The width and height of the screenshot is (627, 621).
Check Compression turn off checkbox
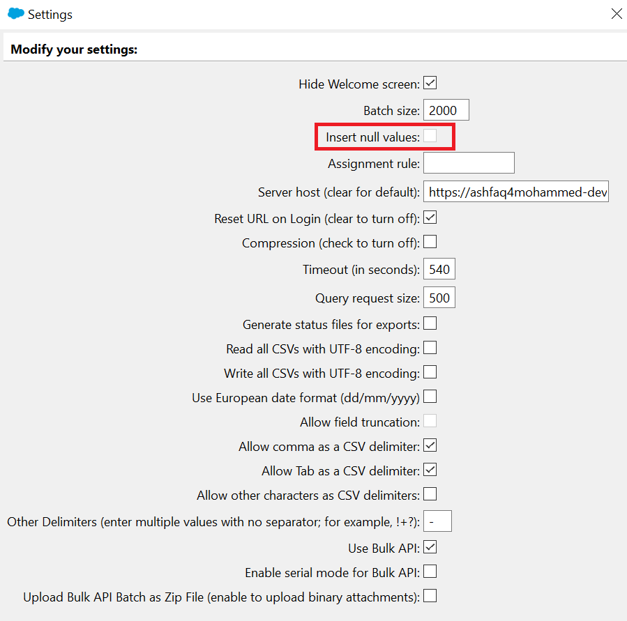point(430,242)
